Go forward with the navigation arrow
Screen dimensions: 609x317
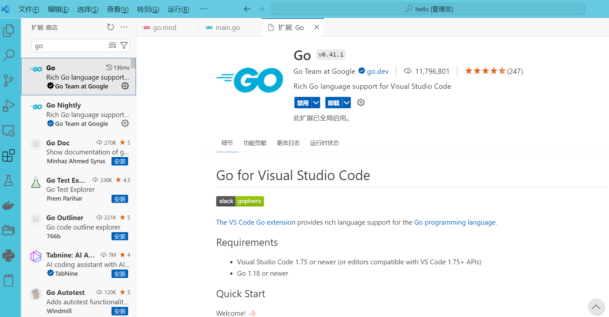coord(261,9)
